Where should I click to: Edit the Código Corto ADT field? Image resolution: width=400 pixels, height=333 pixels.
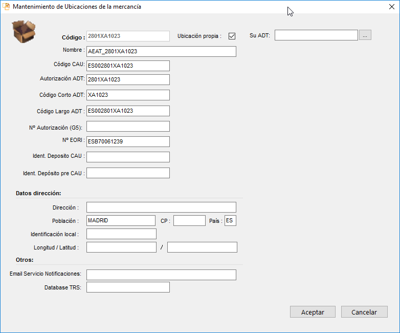[x=128, y=95]
